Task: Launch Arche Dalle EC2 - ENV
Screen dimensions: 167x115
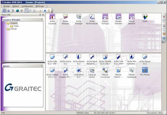Action: (x=52, y=60)
